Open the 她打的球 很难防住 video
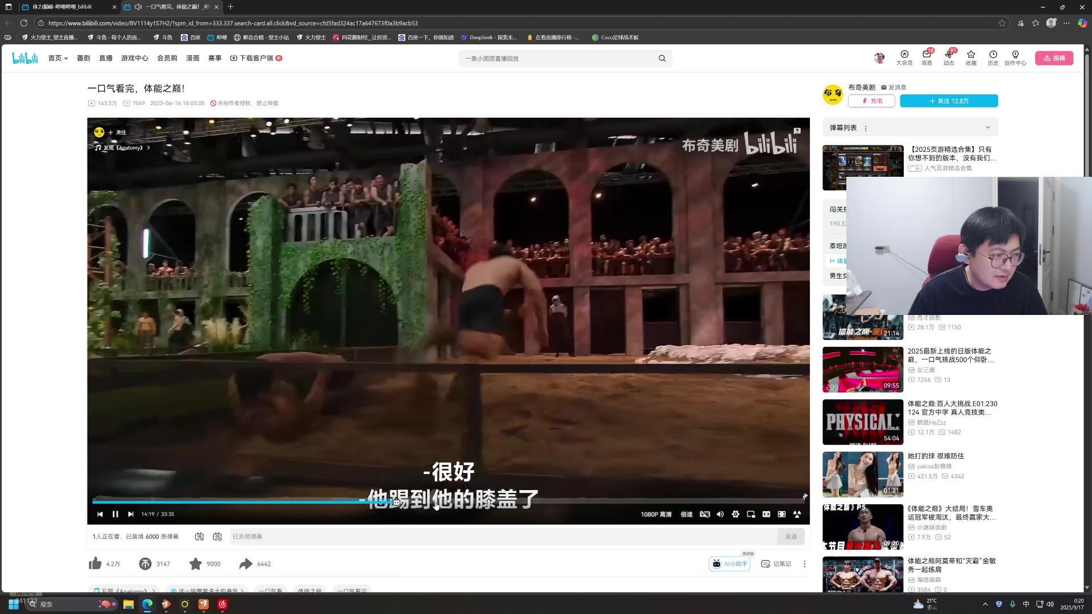The height and width of the screenshot is (614, 1092). (936, 456)
